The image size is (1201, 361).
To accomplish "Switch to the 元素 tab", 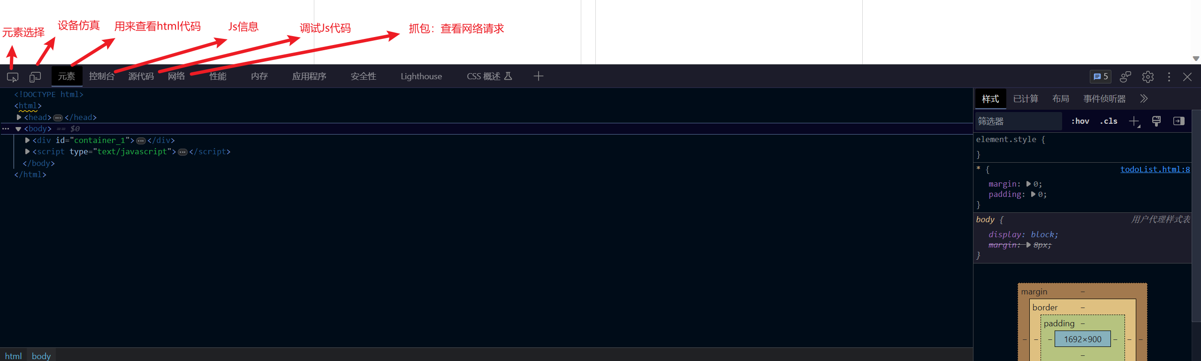I will point(67,76).
